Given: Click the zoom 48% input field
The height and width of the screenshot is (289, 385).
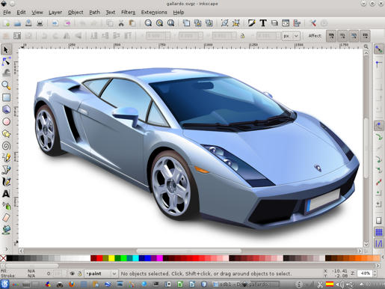Looking at the screenshot, I should click(x=365, y=273).
